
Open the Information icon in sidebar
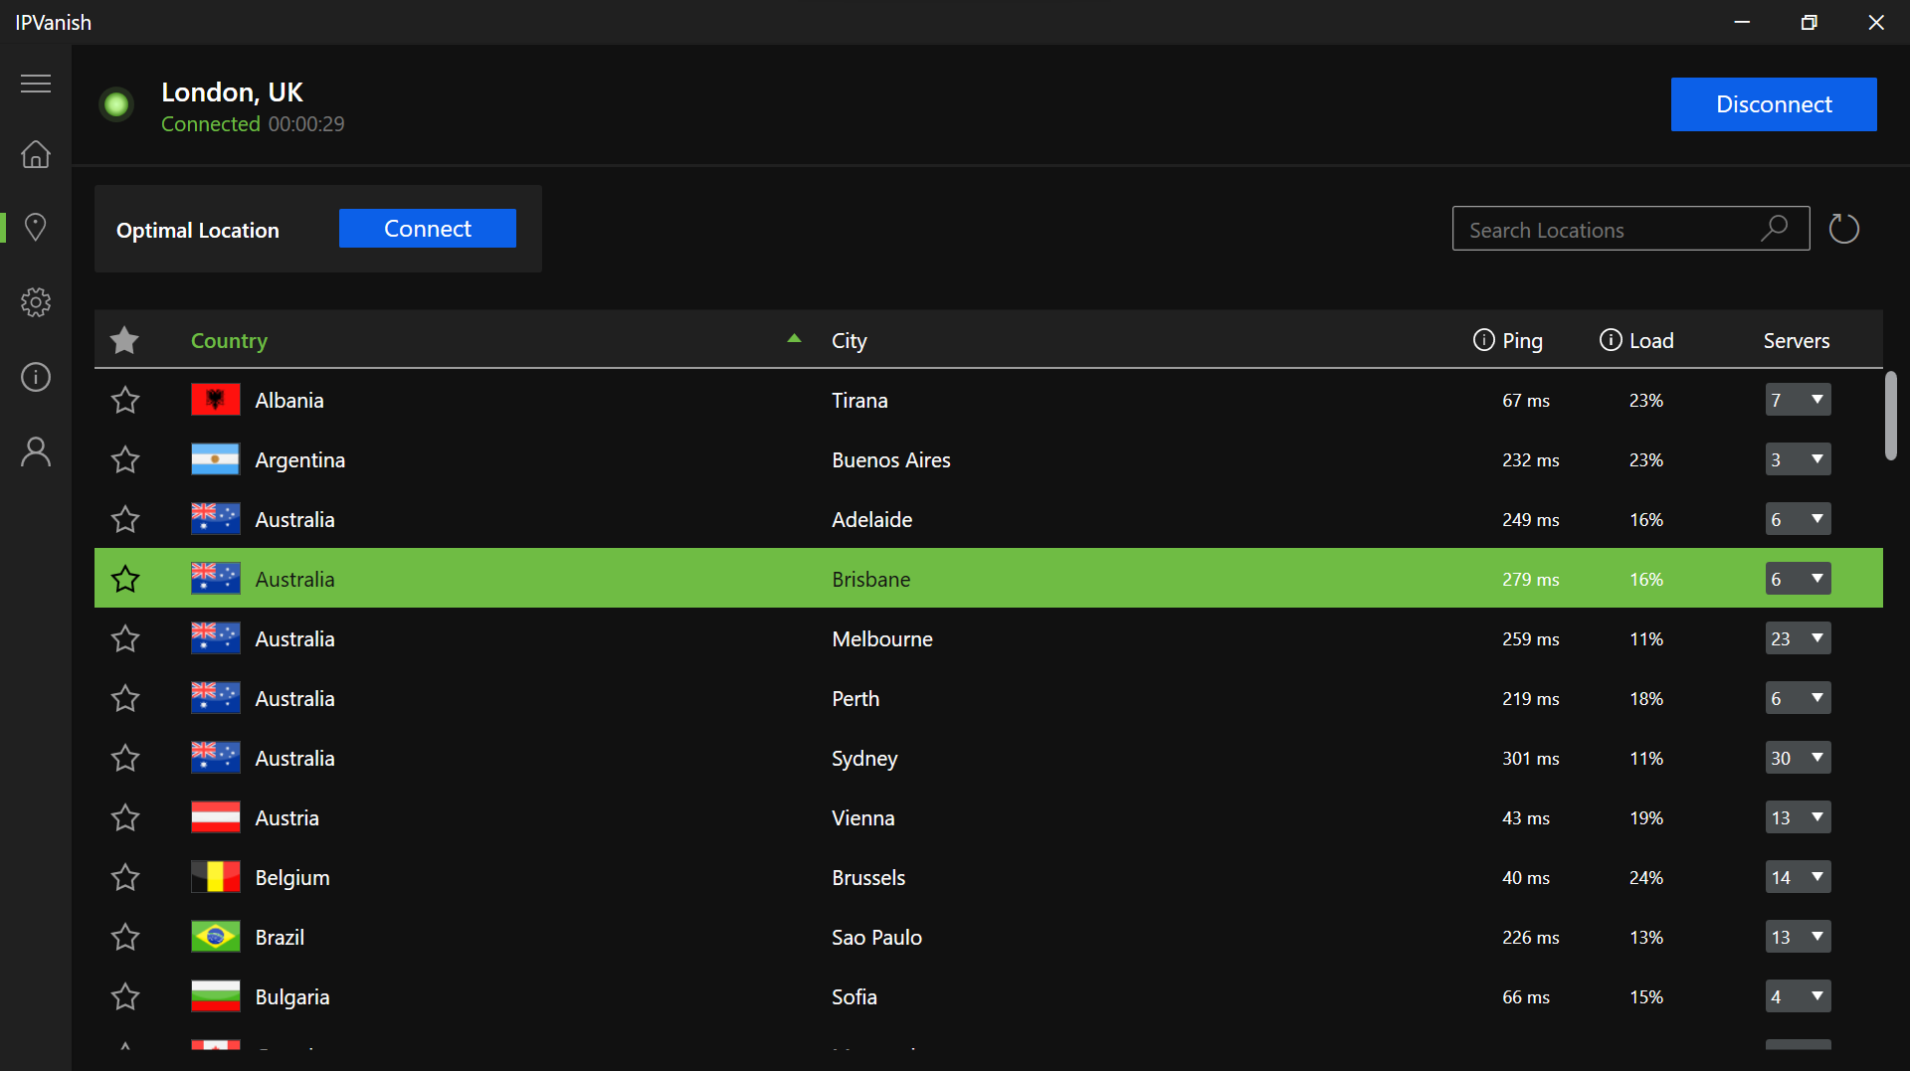pyautogui.click(x=36, y=377)
